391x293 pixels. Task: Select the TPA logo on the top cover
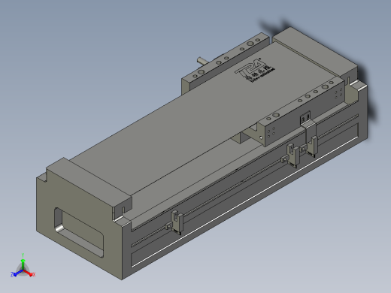(254, 71)
